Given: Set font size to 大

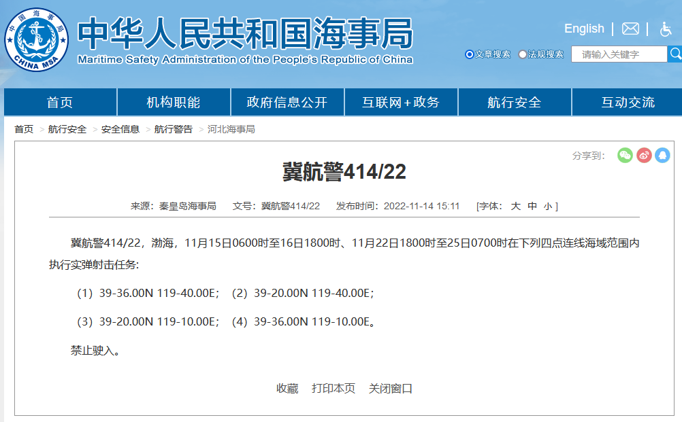Looking at the screenshot, I should [515, 206].
